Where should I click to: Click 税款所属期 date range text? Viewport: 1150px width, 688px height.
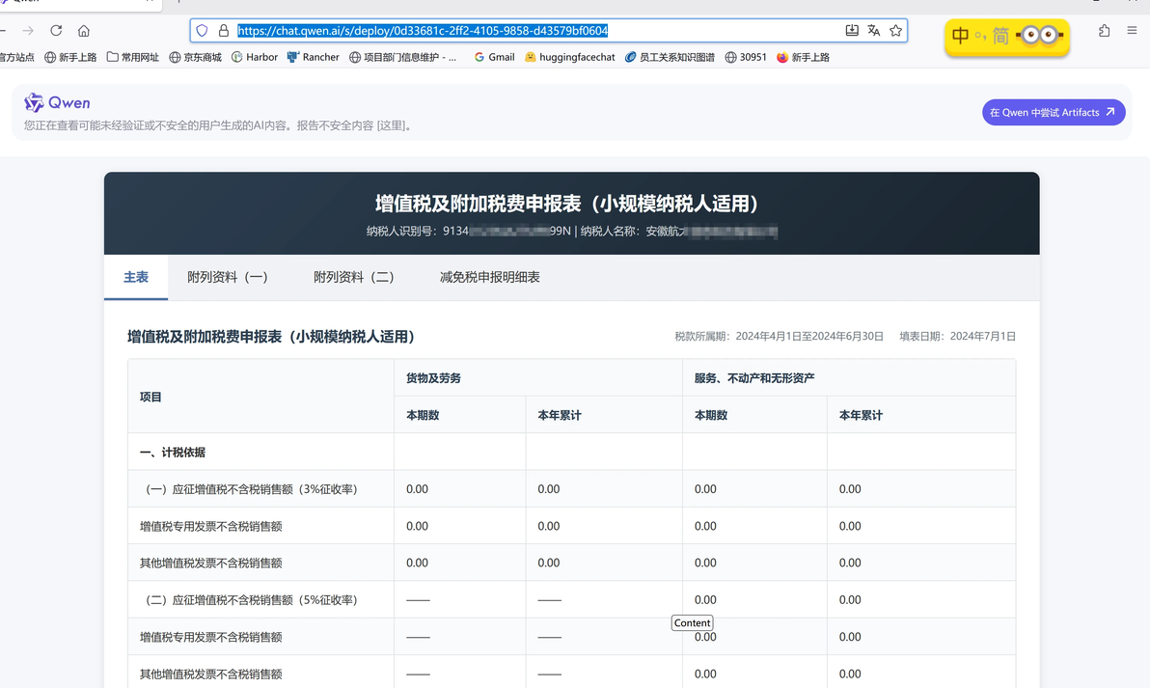tap(779, 336)
